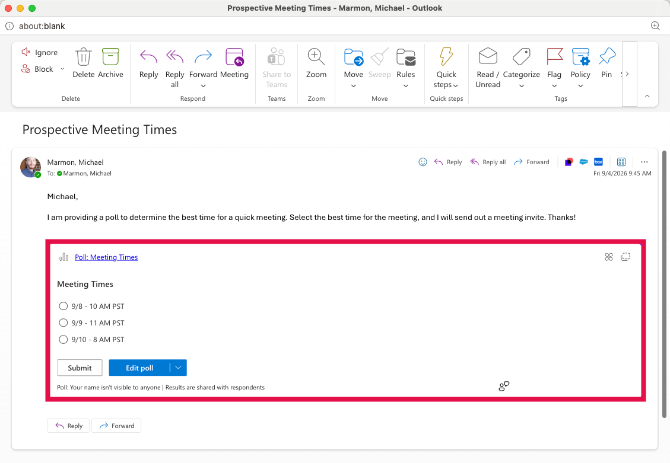Click the poll feedback people icon
The image size is (670, 463).
(504, 386)
